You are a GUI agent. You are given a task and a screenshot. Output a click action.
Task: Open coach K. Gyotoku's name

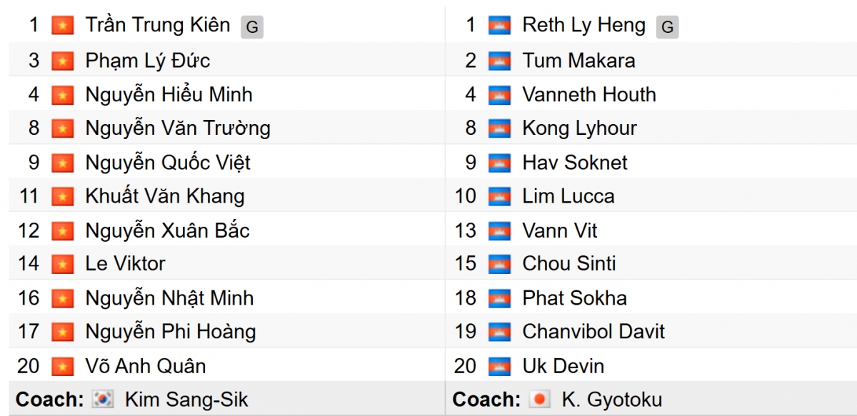coord(611,400)
